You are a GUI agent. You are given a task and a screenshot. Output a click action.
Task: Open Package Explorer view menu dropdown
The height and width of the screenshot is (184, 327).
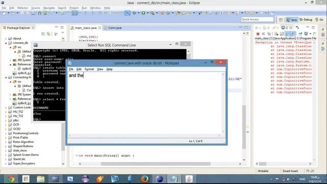[62, 33]
